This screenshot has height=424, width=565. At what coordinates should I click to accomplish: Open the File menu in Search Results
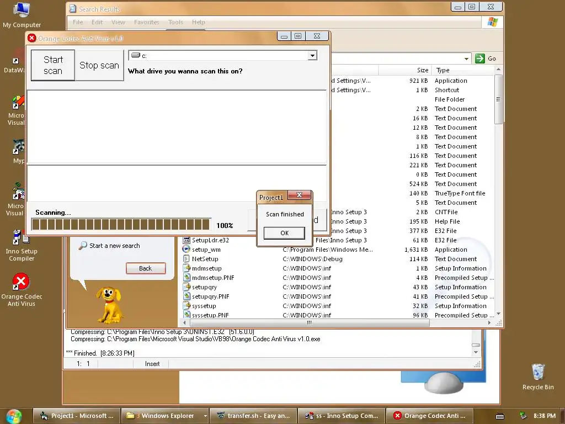(78, 22)
